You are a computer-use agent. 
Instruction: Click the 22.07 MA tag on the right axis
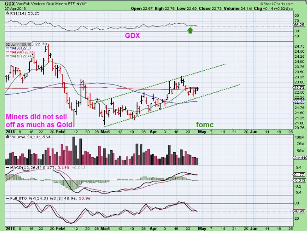(x=299, y=101)
